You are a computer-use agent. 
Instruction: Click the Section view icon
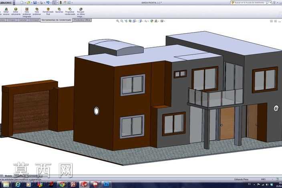pos(130,21)
